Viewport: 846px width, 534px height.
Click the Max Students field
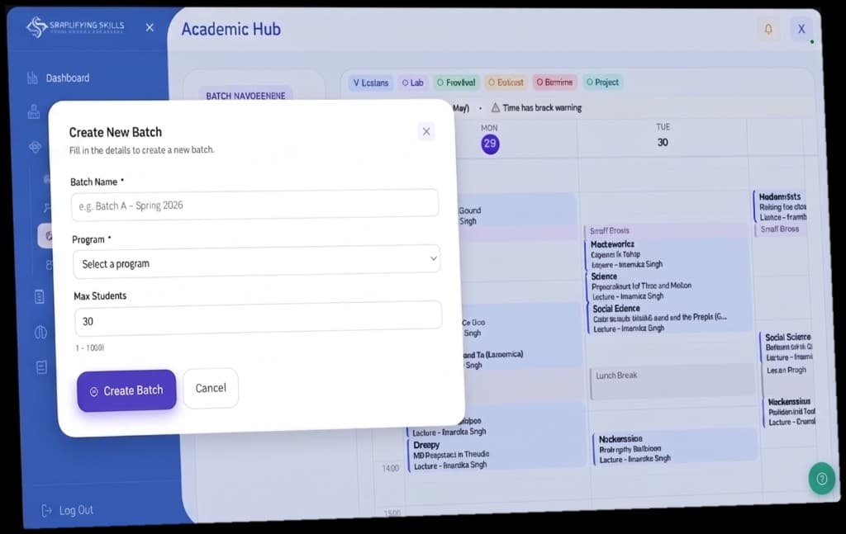pos(258,319)
